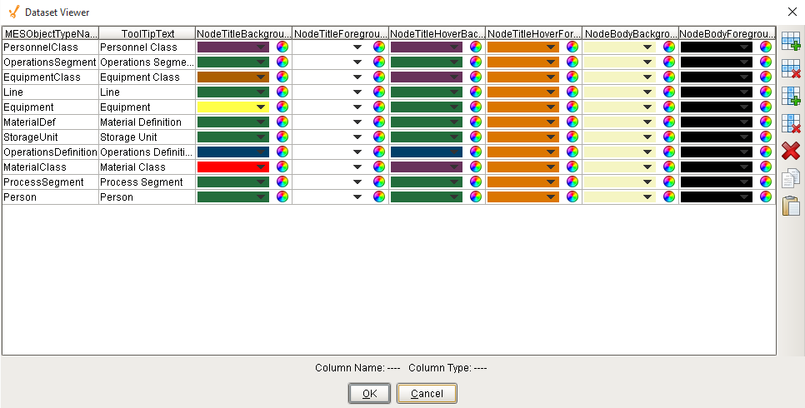This screenshot has width=805, height=408.
Task: Open StorageUnit orange NodeTitleHoverForeground dropdown
Action: [551, 137]
